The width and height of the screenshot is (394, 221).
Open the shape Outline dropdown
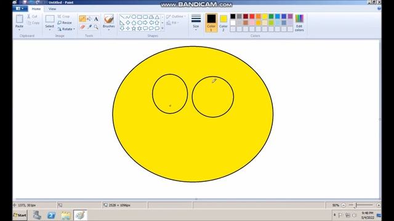(176, 17)
